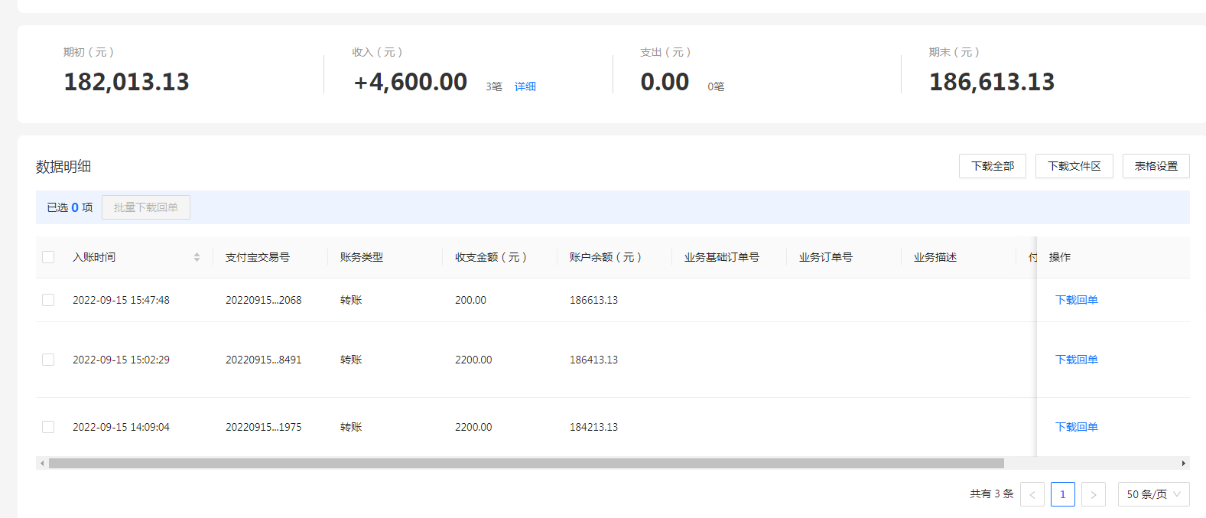Toggle the select-all checkbox in table header

point(48,257)
